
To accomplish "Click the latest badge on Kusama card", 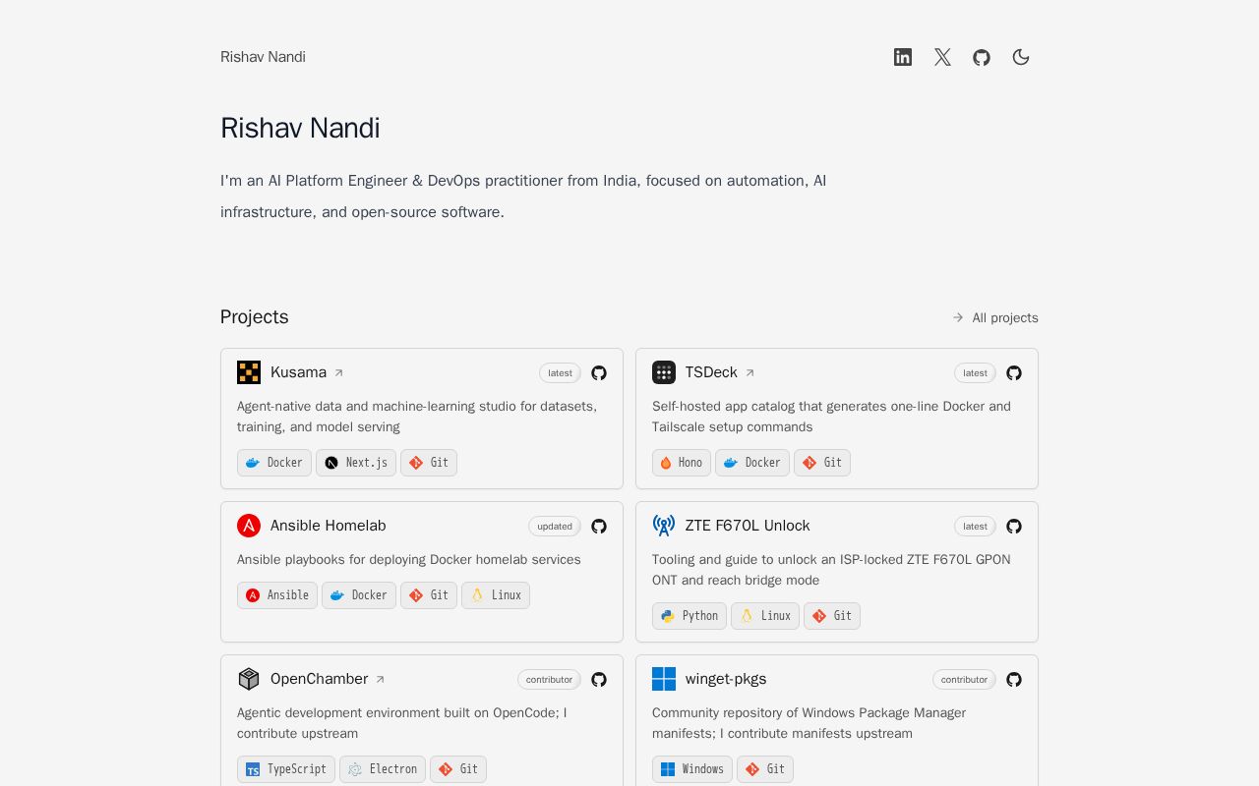I will [560, 373].
